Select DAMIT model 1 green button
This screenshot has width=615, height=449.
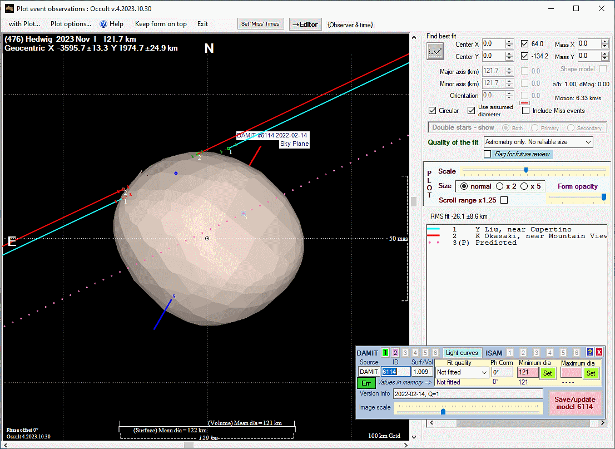tap(385, 353)
